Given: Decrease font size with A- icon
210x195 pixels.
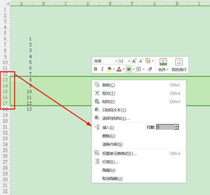Looking at the screenshot, I should pos(141,61).
